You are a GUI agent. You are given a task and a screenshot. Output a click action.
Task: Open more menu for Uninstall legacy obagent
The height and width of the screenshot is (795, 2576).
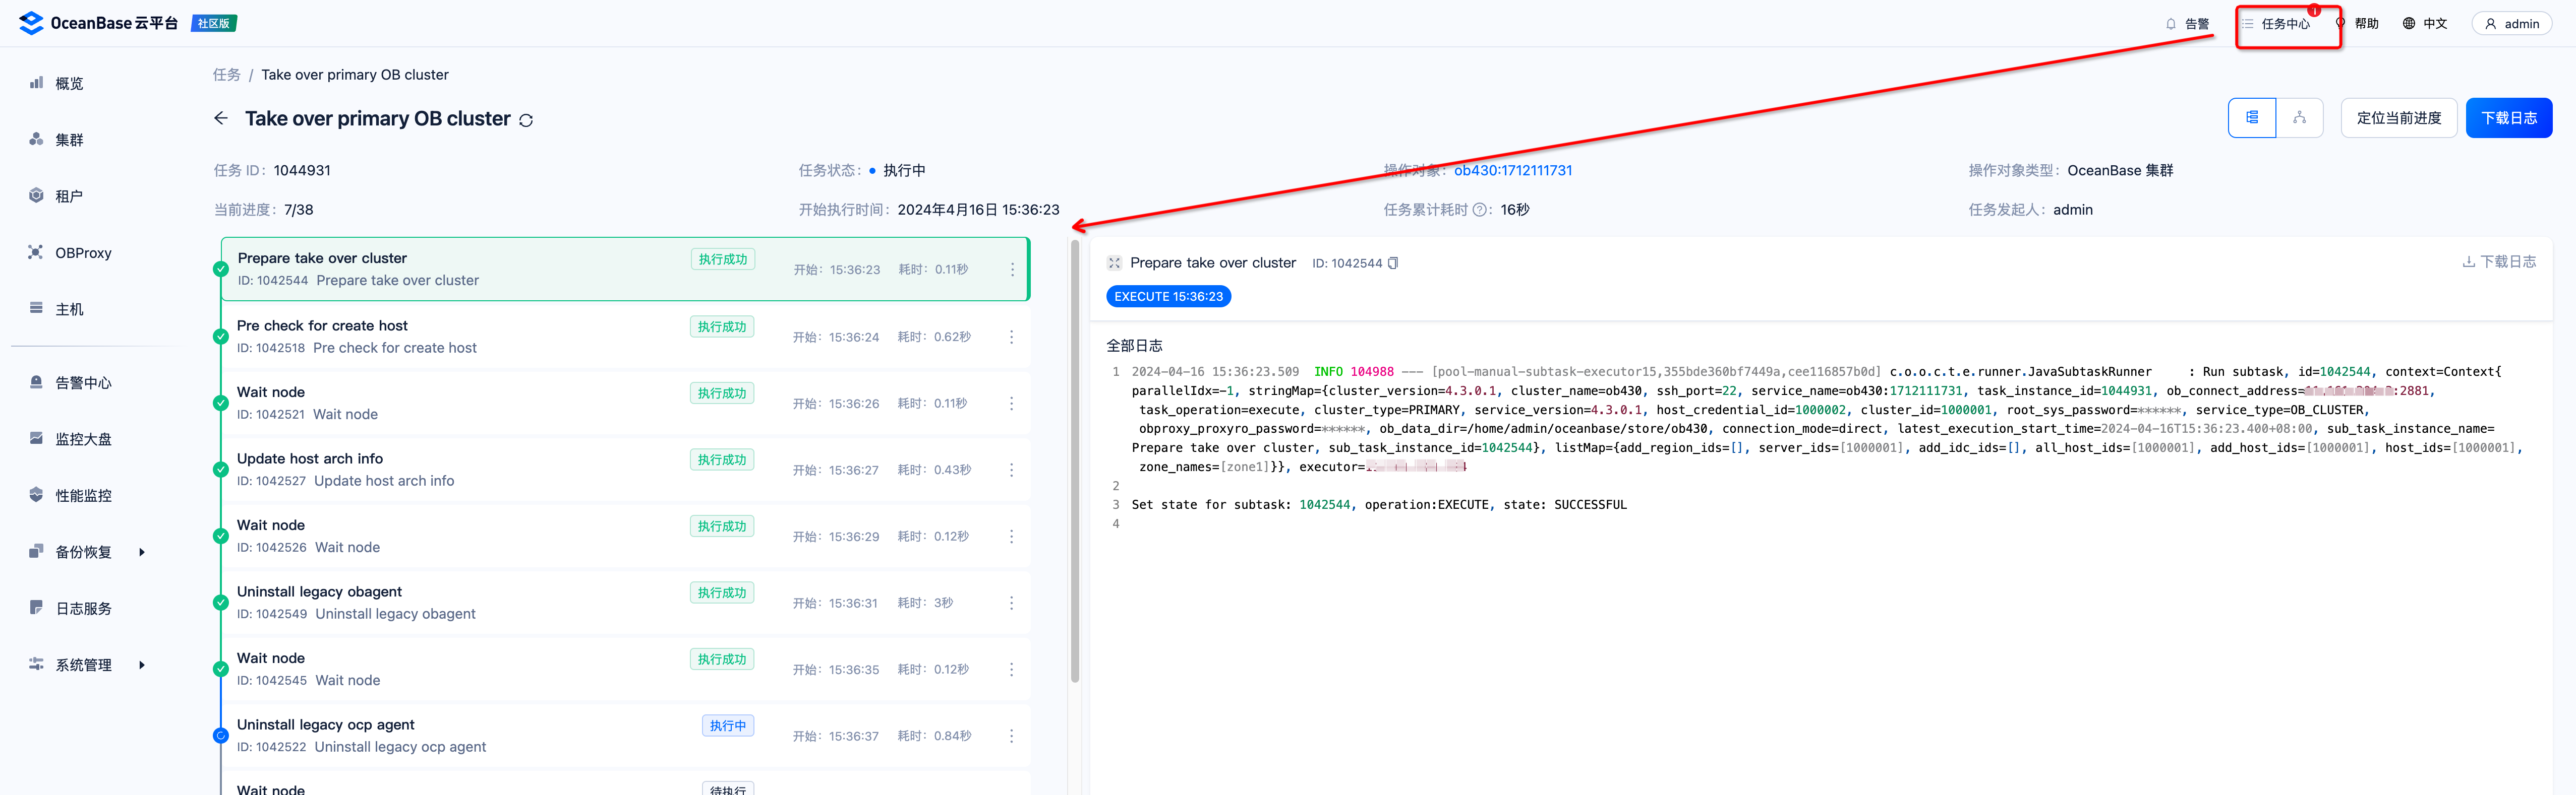click(1011, 603)
